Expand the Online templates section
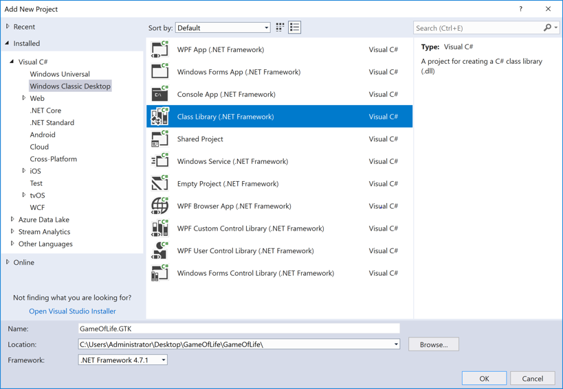Viewport: 563px width, 389px height. pos(8,262)
